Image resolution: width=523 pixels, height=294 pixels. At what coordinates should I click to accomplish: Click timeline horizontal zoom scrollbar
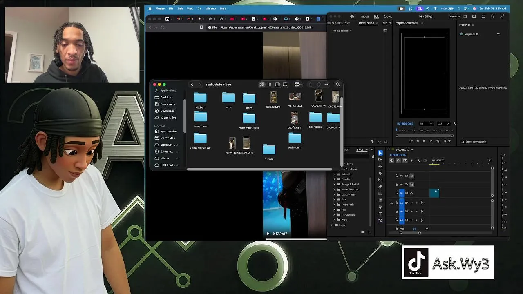[410, 233]
